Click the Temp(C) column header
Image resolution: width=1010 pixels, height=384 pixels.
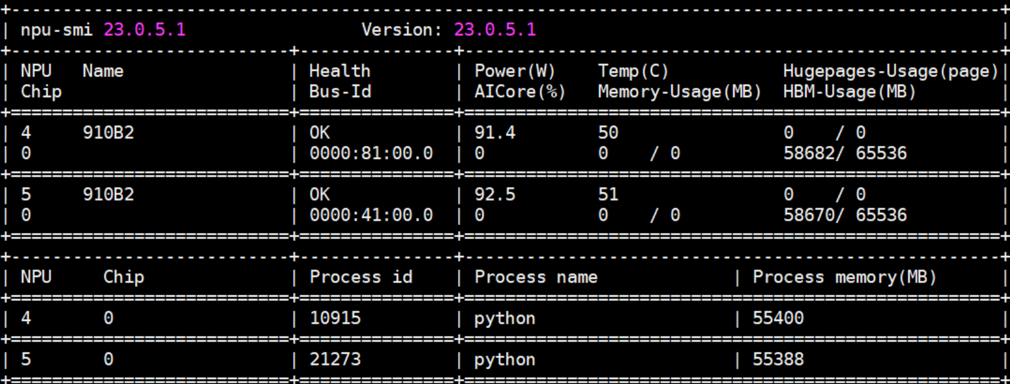[x=633, y=71]
